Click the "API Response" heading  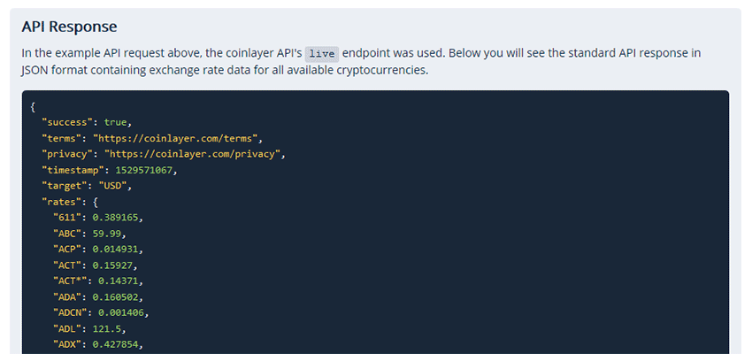coord(69,27)
